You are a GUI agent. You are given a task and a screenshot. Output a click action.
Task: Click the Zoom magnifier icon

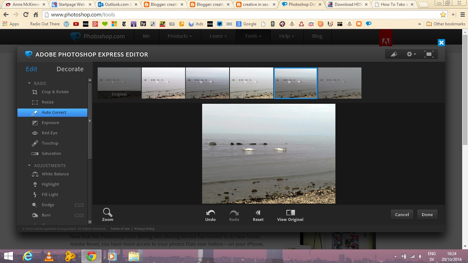coord(108,212)
